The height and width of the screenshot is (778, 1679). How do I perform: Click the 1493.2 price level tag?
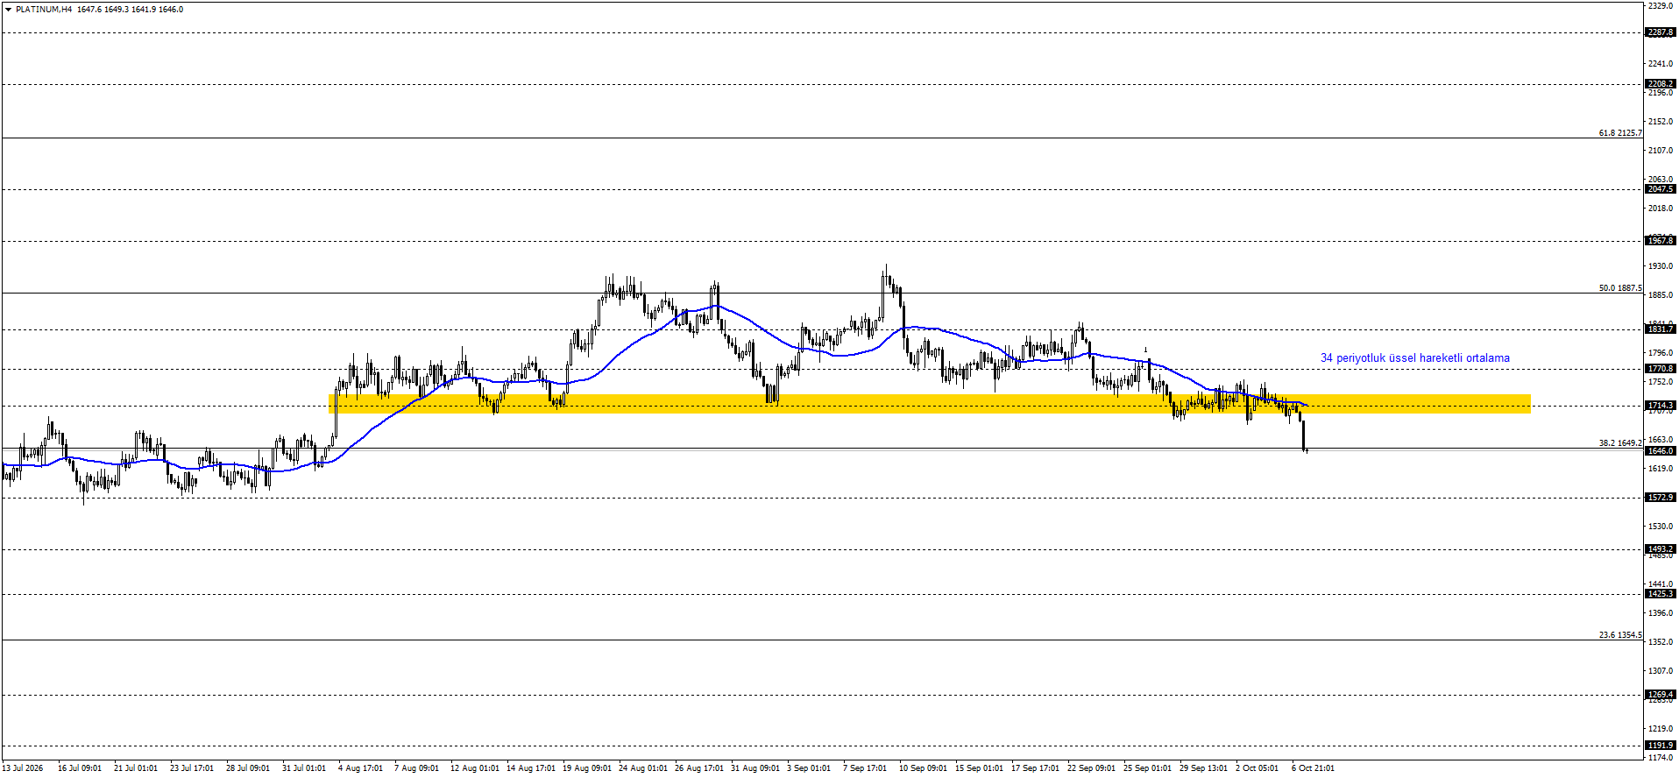[1661, 549]
